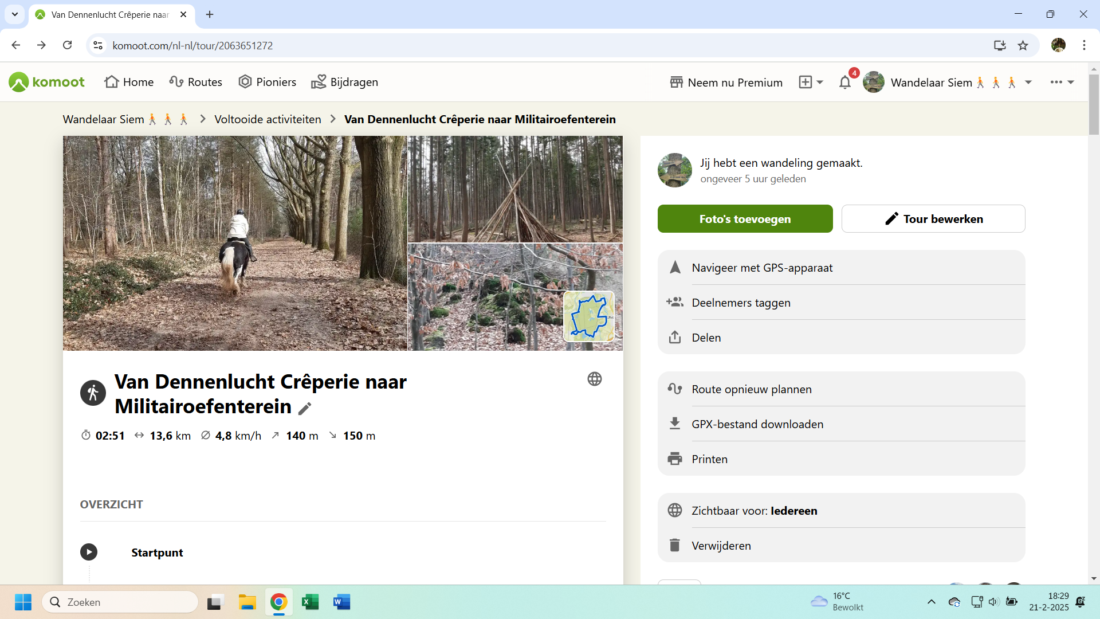Click Delen to share tour
This screenshot has width=1100, height=619.
pos(706,338)
